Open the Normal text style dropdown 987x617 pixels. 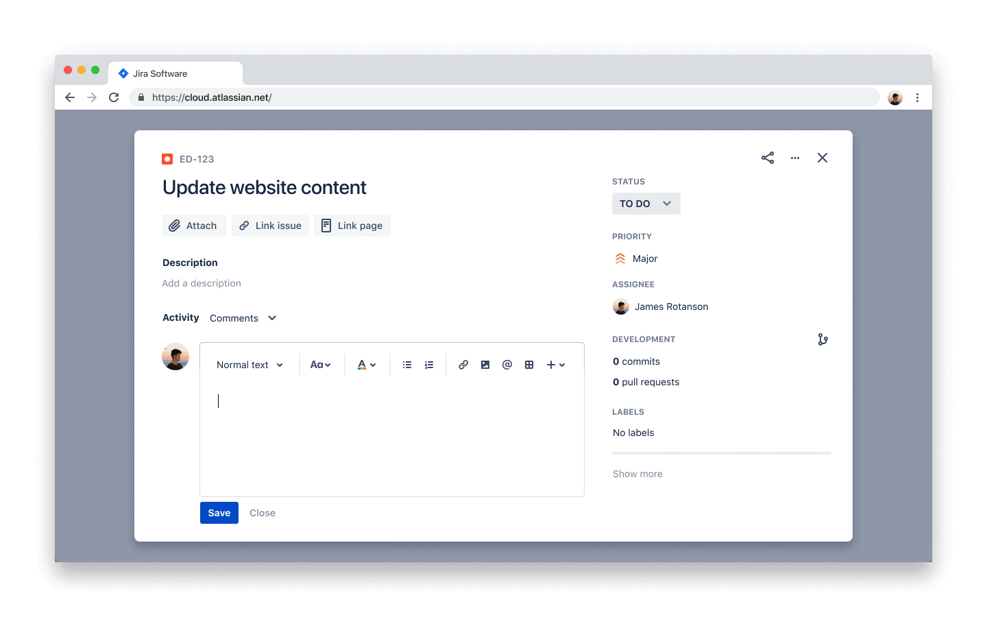[x=249, y=364]
